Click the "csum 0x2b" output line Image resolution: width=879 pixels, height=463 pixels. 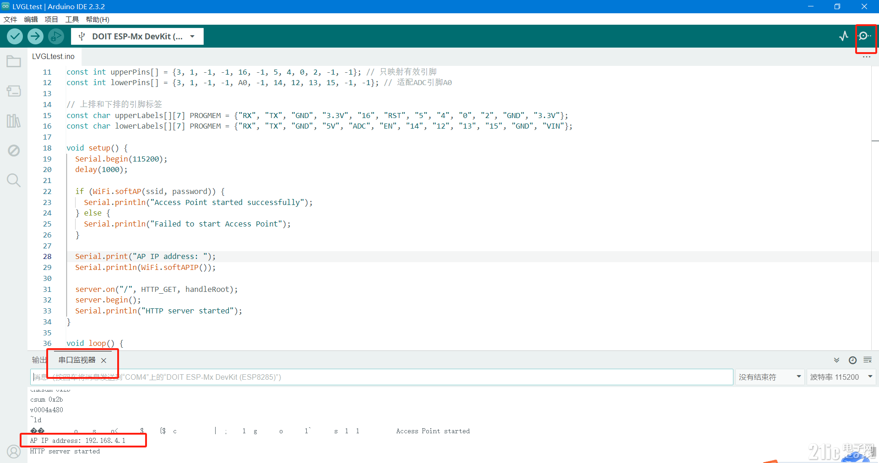[47, 399]
